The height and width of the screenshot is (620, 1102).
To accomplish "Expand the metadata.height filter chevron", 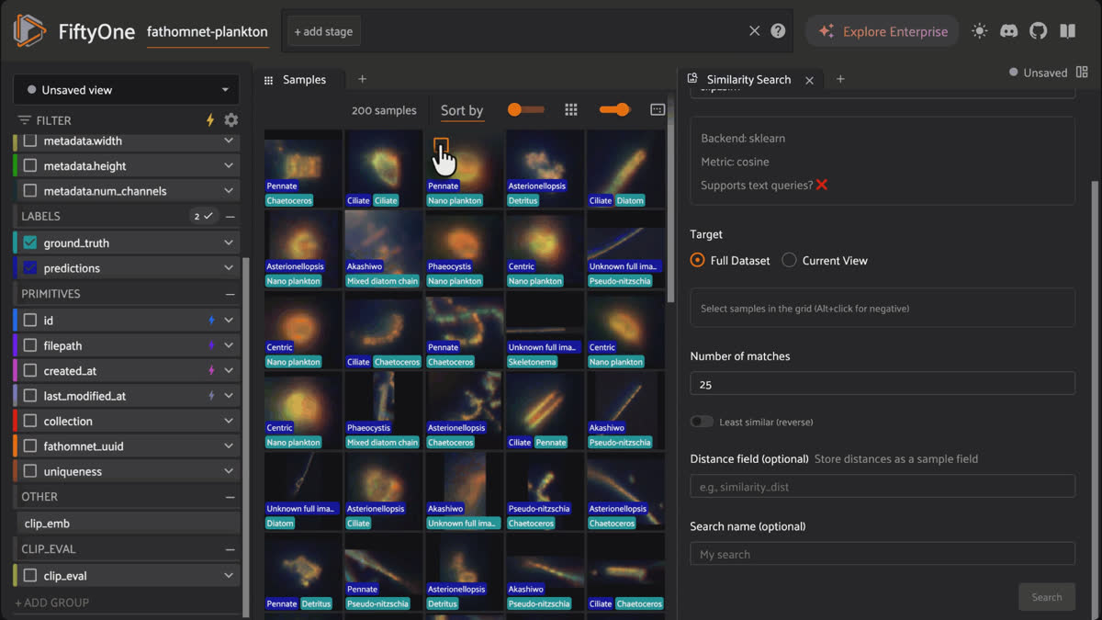I will point(229,166).
